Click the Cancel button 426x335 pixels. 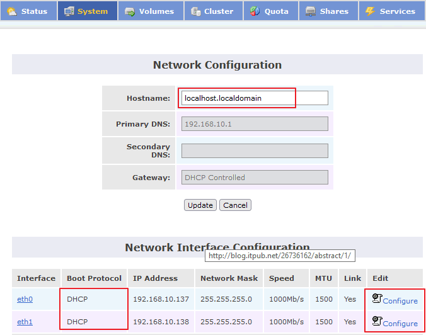235,205
